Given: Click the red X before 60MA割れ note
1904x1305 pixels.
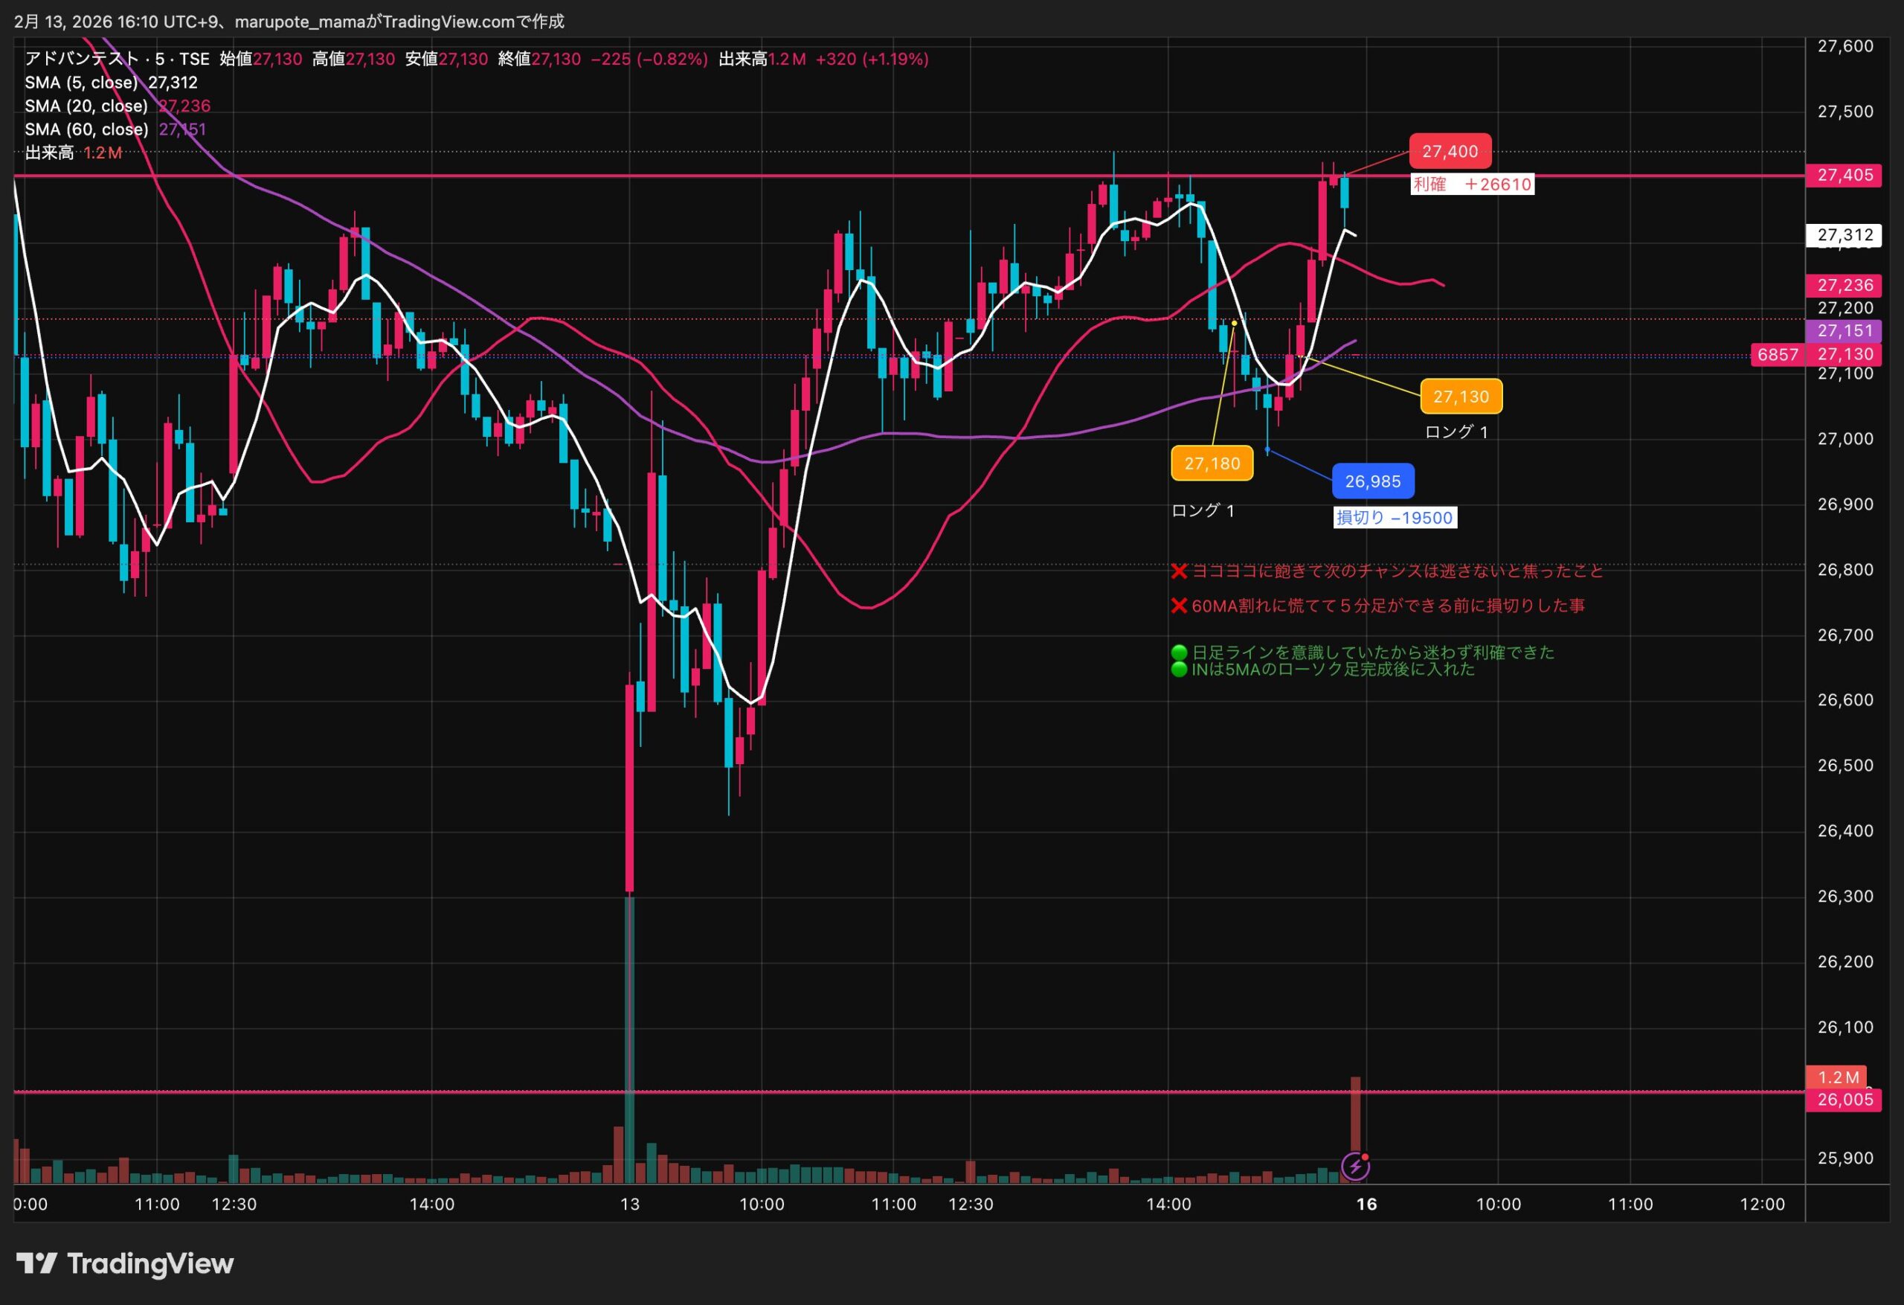Looking at the screenshot, I should (x=1179, y=606).
